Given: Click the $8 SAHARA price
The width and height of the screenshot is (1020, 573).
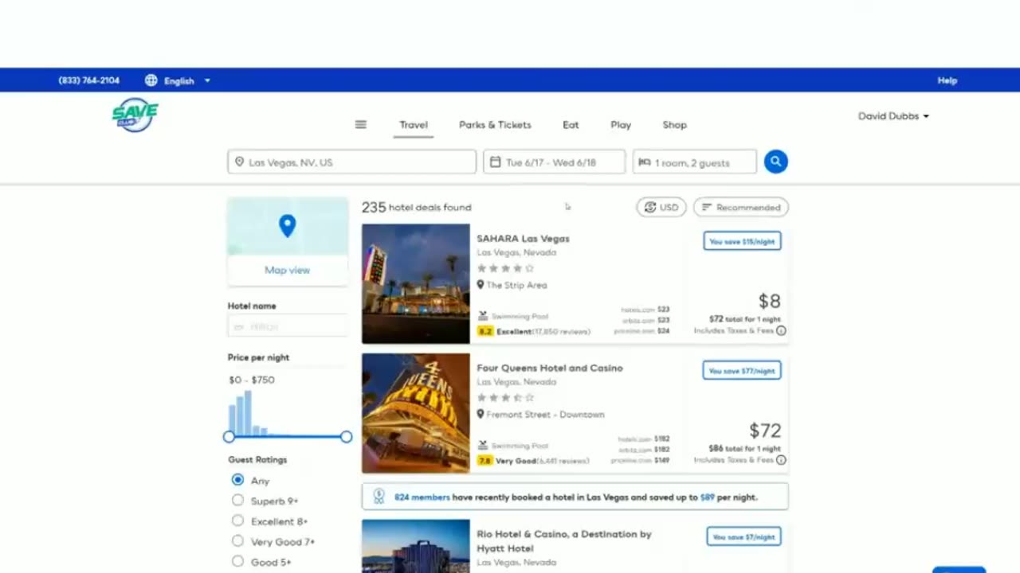Looking at the screenshot, I should (x=769, y=301).
